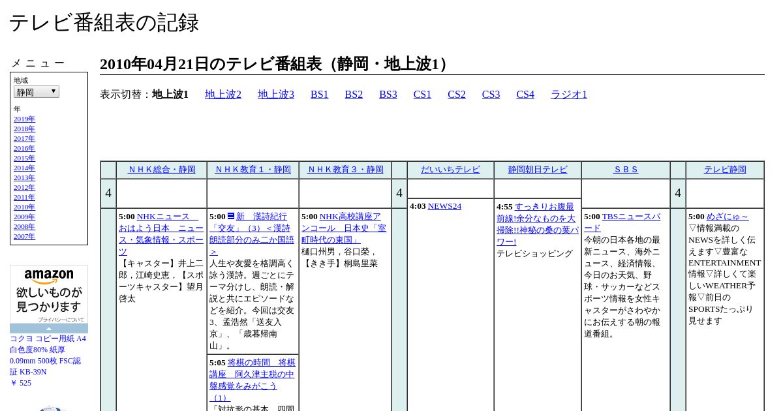Screen dimensions: 783x411
Task: Open the 2013年 year link
Action: click(24, 178)
